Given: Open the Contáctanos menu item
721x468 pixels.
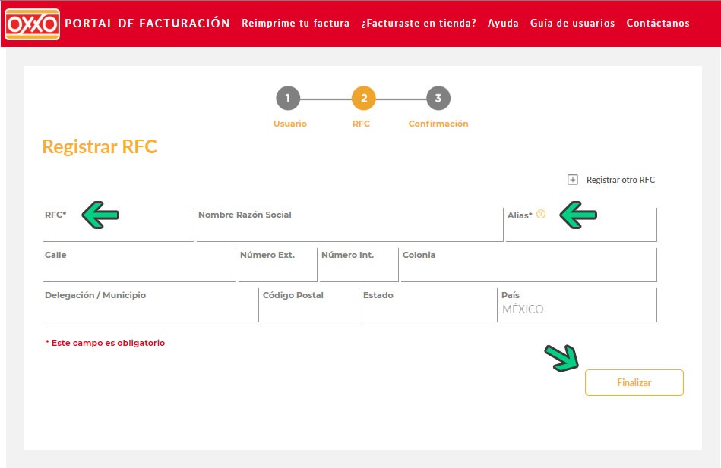Looking at the screenshot, I should [x=658, y=23].
